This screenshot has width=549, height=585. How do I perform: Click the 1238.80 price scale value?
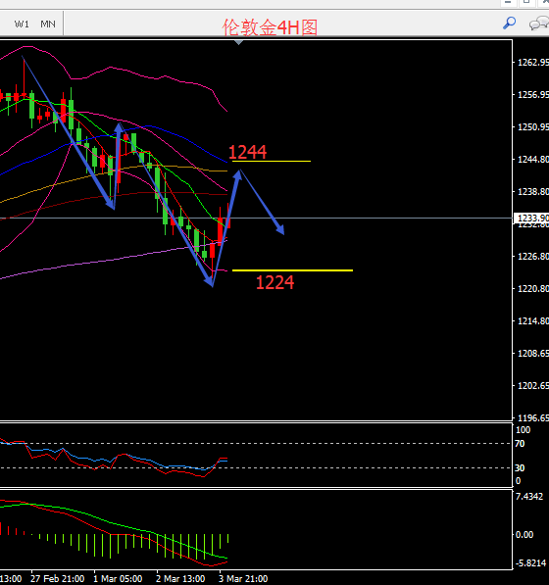pos(533,192)
